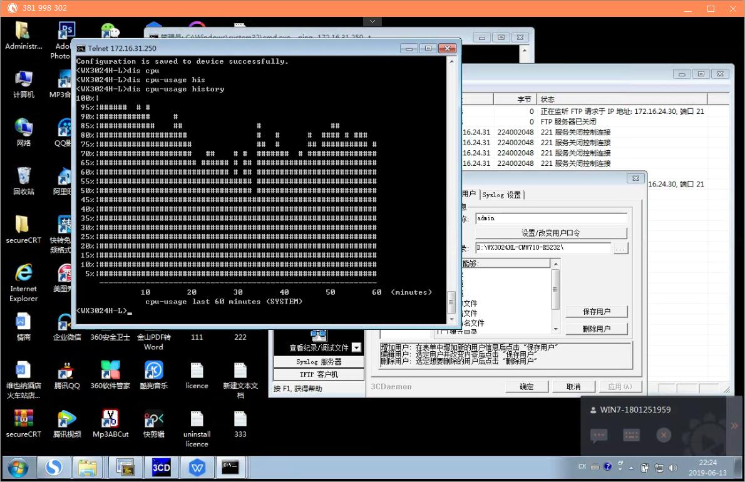This screenshot has width=745, height=482.
Task: Click the keyboard icon in remote panel
Action: coord(631,435)
